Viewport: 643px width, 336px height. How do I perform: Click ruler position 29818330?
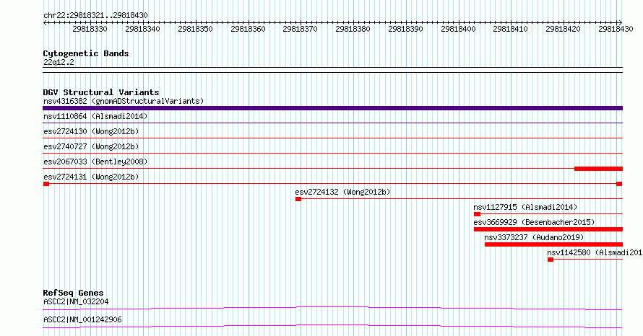click(x=90, y=29)
